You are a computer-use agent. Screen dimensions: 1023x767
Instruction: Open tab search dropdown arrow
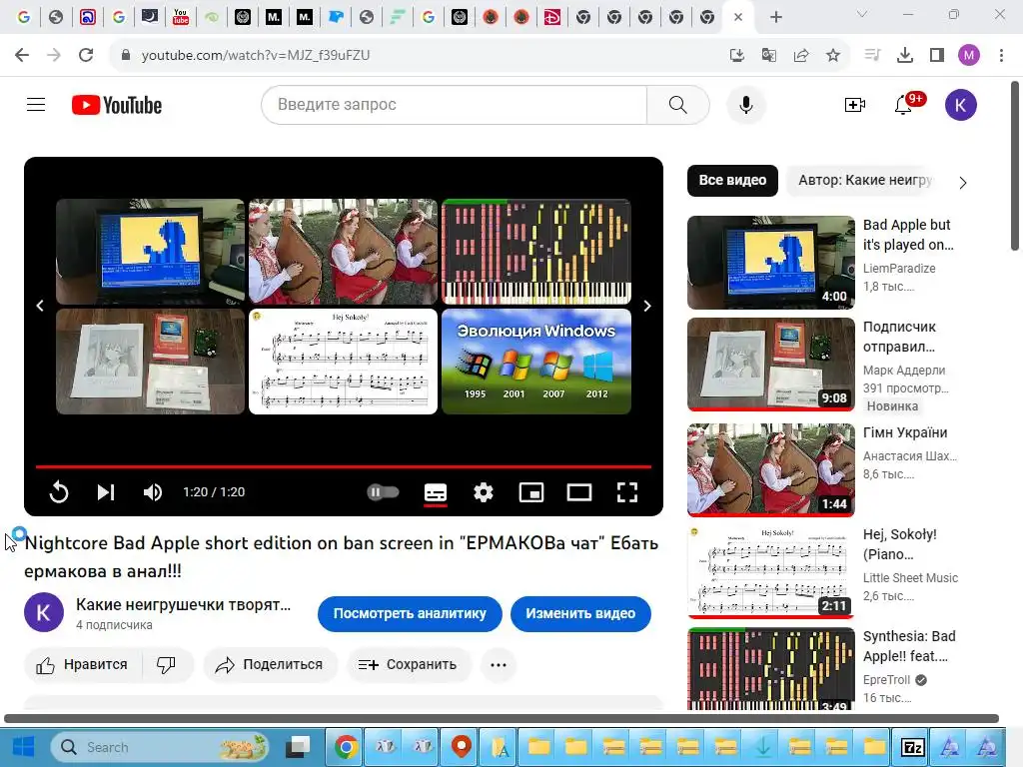pyautogui.click(x=862, y=14)
